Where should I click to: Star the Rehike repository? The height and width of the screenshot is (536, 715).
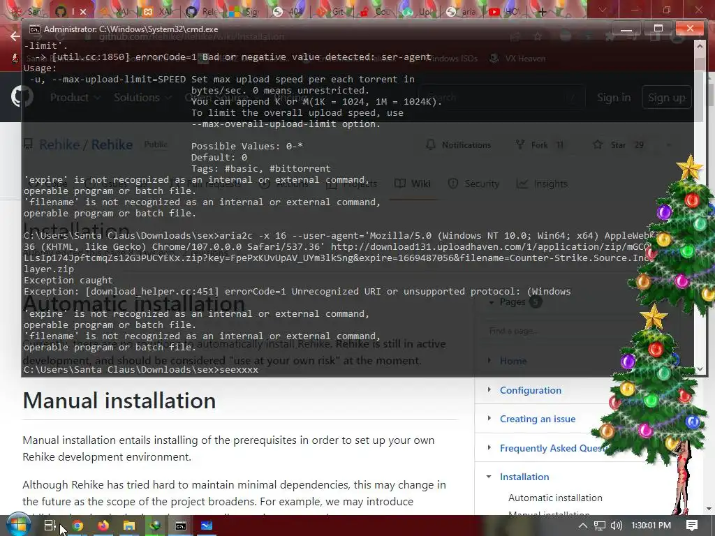tap(619, 145)
